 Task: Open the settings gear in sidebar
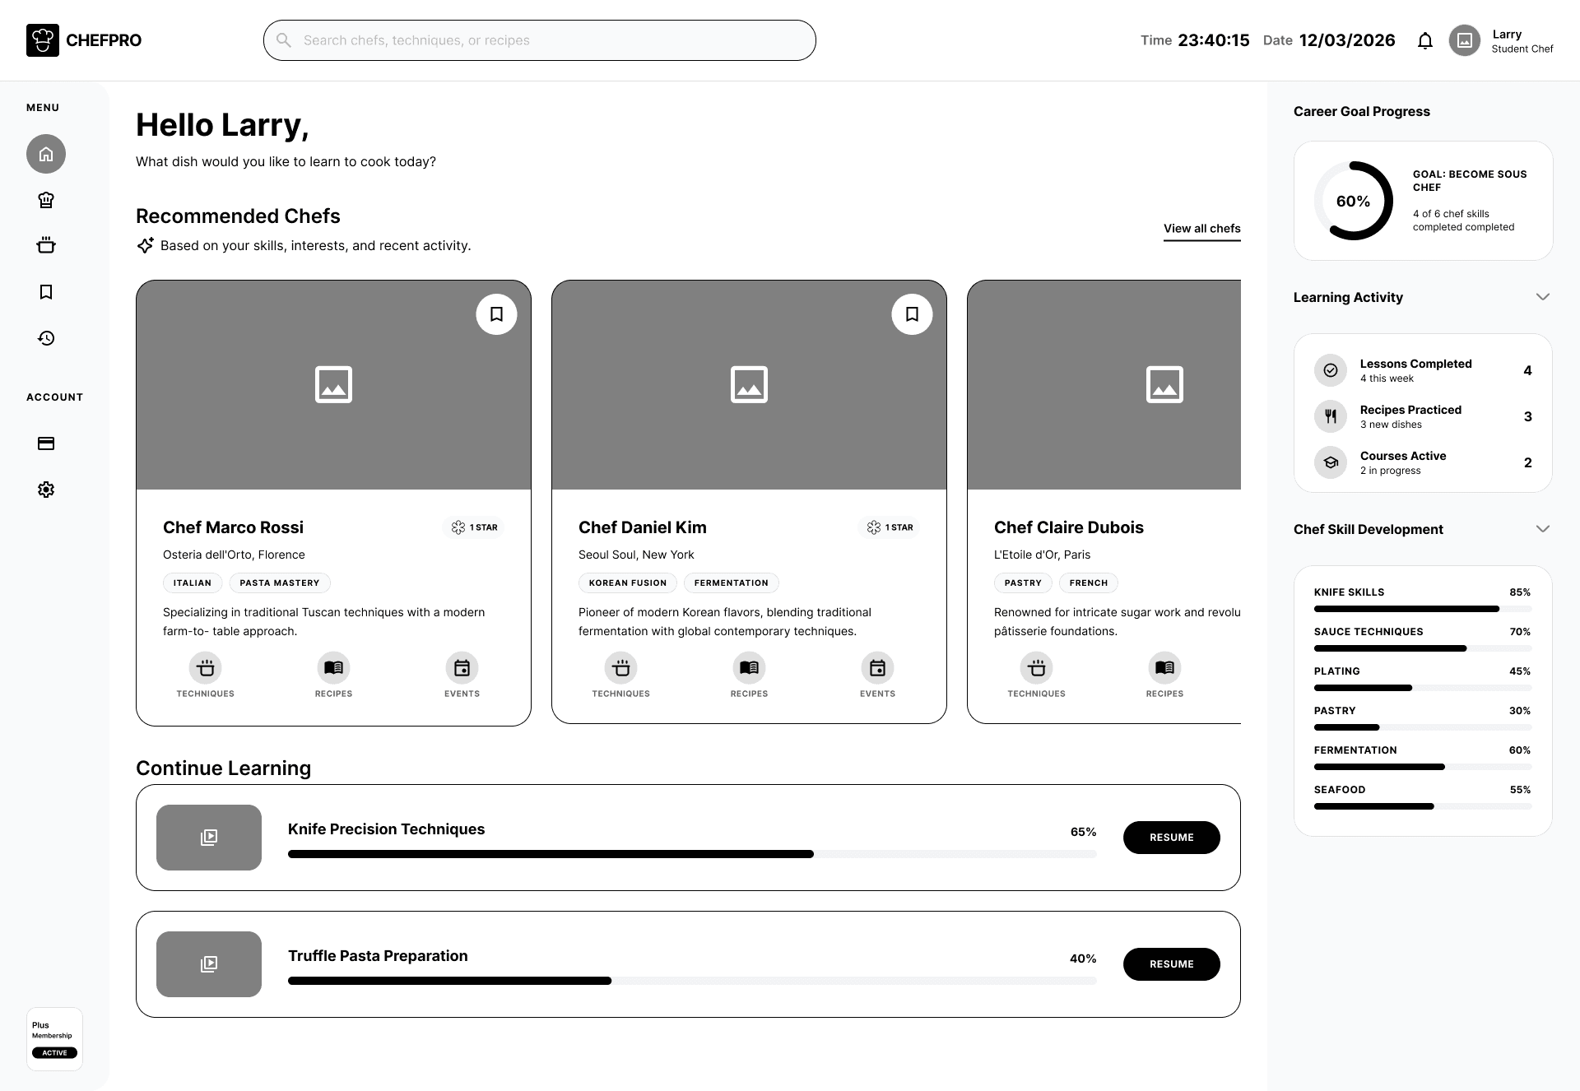pyautogui.click(x=46, y=490)
